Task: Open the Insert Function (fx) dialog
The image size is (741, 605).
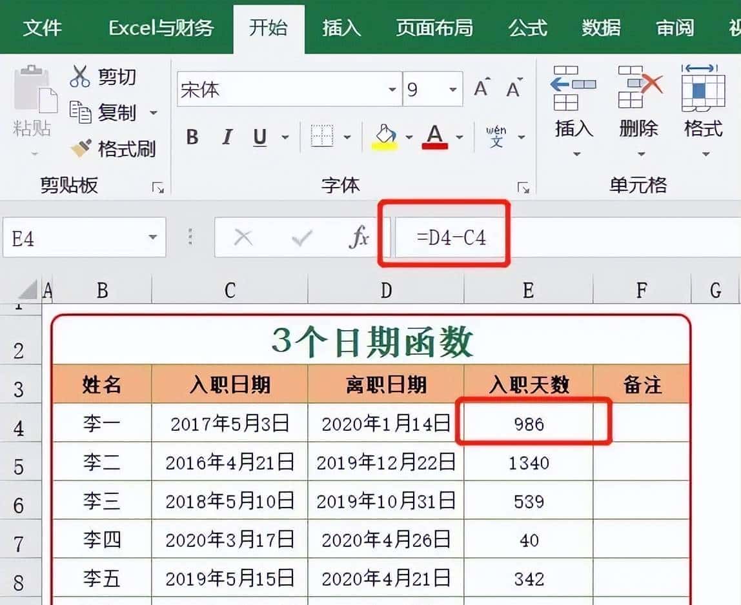Action: click(x=360, y=237)
